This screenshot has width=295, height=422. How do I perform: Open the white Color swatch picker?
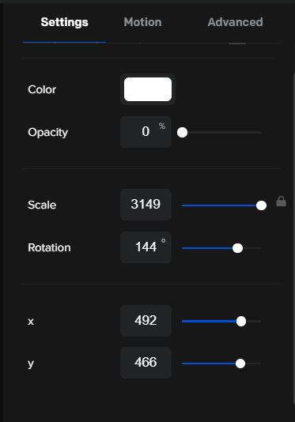[x=148, y=89]
